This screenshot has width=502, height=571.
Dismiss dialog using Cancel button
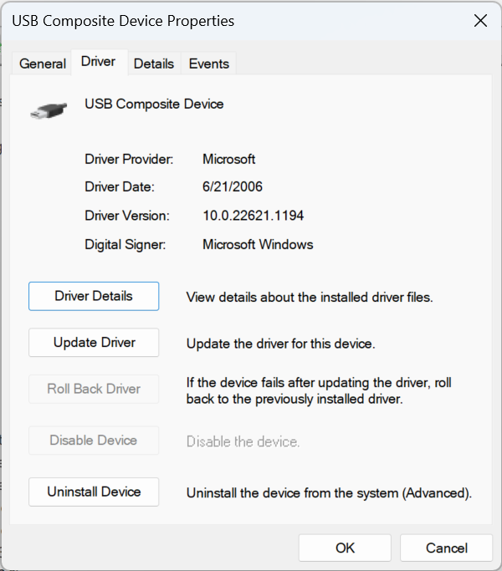tap(446, 548)
